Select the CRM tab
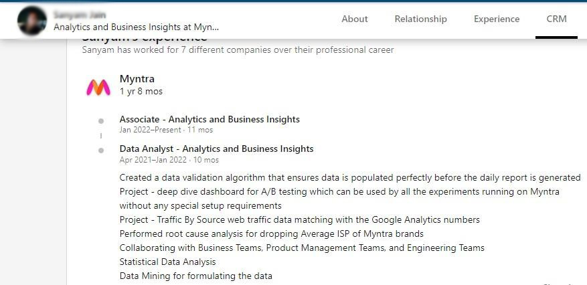Screen dimensions: 587x285 click(557, 19)
